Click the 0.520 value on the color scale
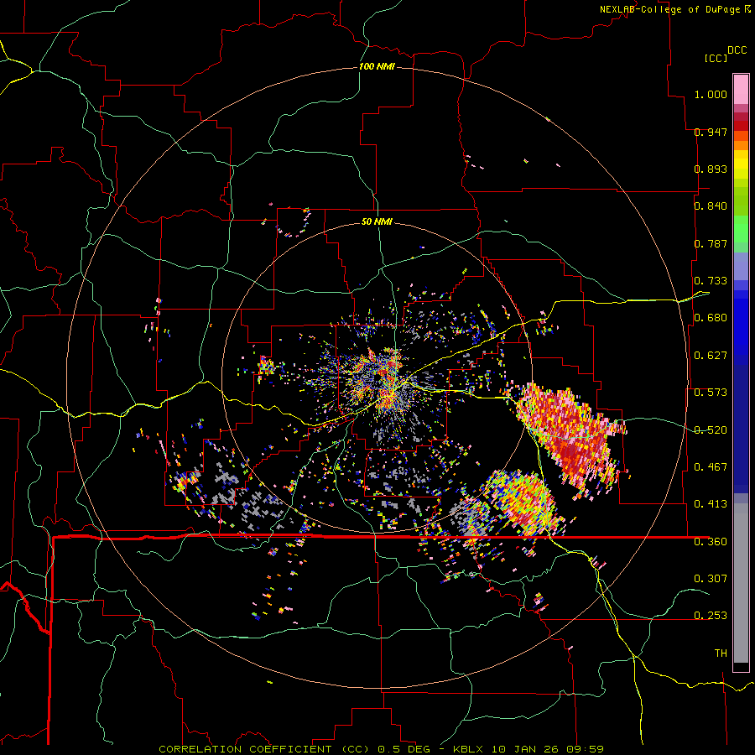Viewport: 755px width, 755px height. [711, 430]
